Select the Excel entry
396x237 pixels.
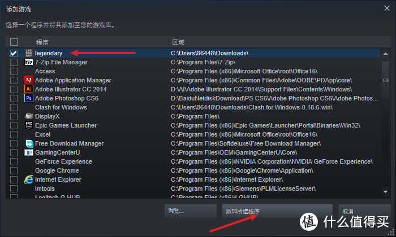(42, 134)
